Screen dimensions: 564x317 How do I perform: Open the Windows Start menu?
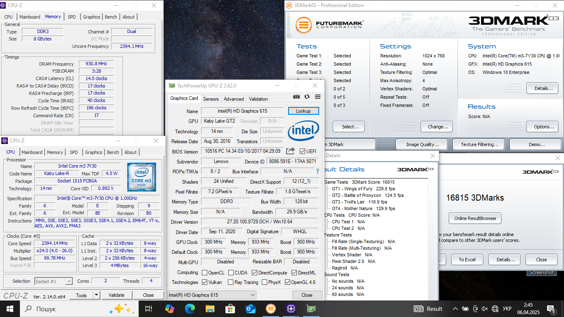coord(9,309)
